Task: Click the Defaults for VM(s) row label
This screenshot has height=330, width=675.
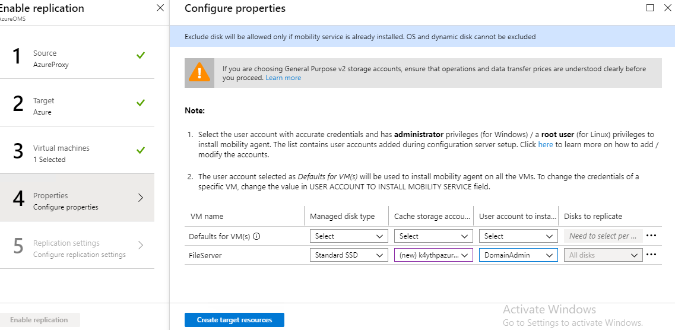Action: (220, 236)
